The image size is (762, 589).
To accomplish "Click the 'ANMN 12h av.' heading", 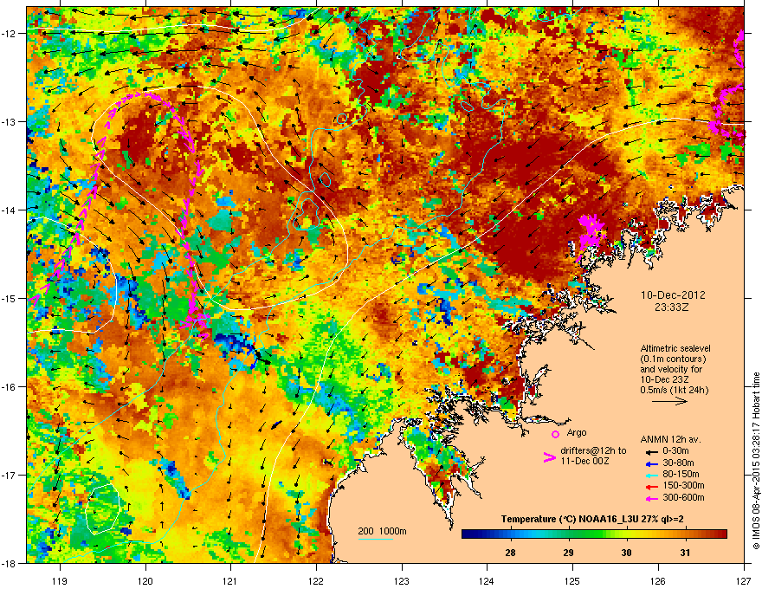I will click(670, 439).
